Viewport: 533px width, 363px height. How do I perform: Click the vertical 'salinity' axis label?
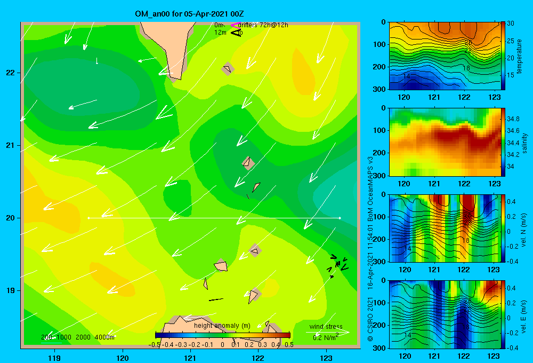(525, 143)
